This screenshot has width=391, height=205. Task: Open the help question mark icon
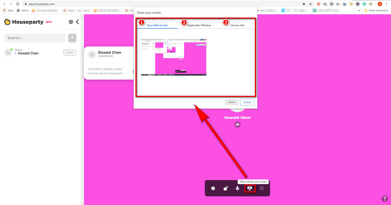384,199
